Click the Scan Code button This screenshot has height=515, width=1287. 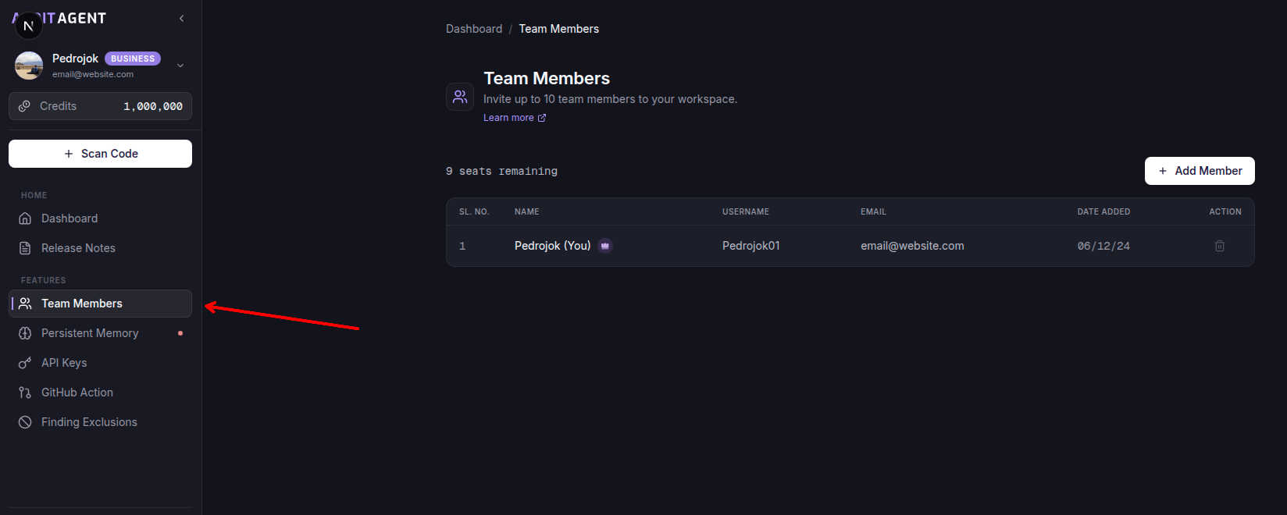100,154
